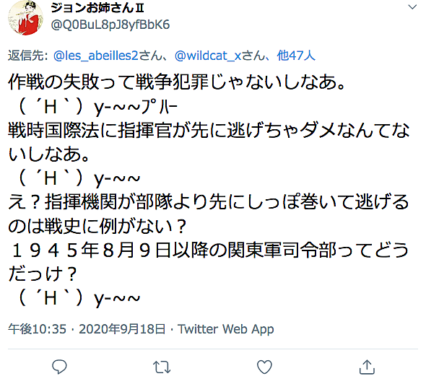Click the 午後10:35 timestamp
The width and height of the screenshot is (426, 384).
coord(37,329)
